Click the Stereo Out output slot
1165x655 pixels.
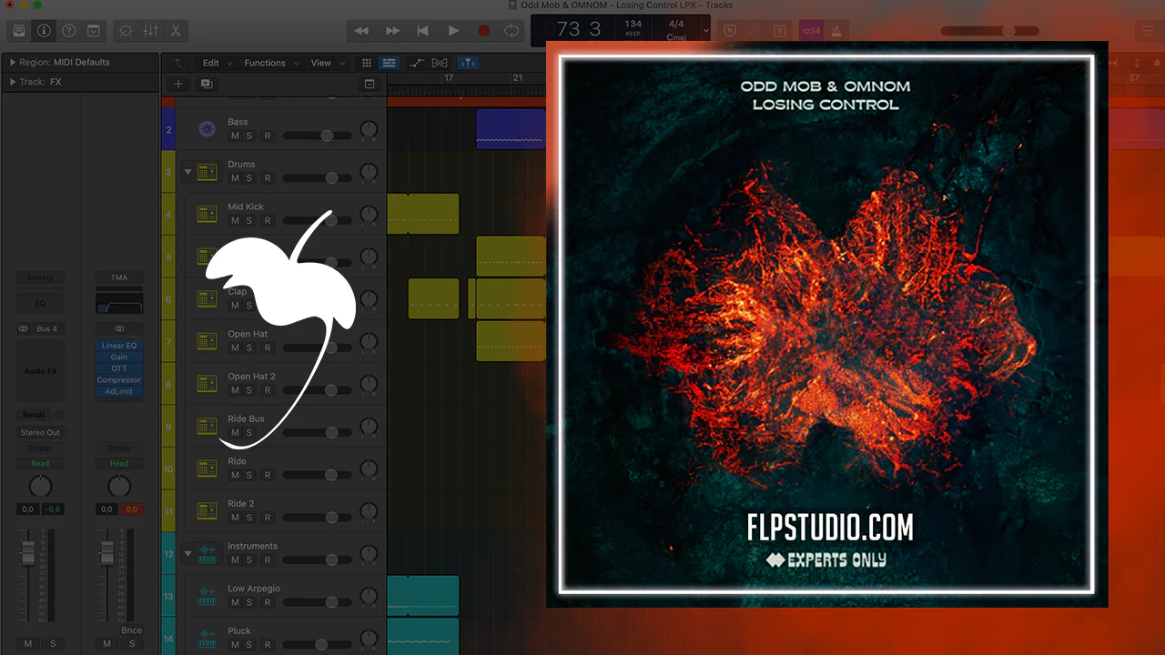[x=40, y=433]
